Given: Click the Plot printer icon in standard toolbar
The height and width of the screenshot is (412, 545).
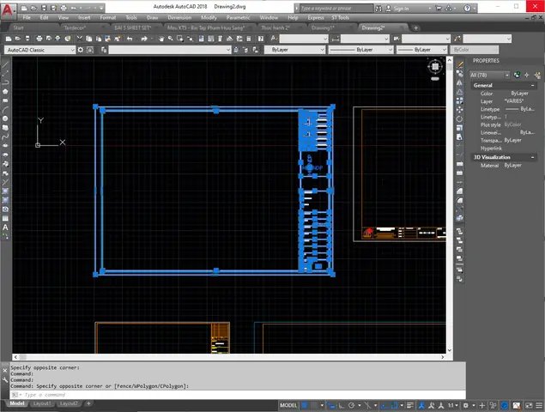Looking at the screenshot, I should pos(39,39).
